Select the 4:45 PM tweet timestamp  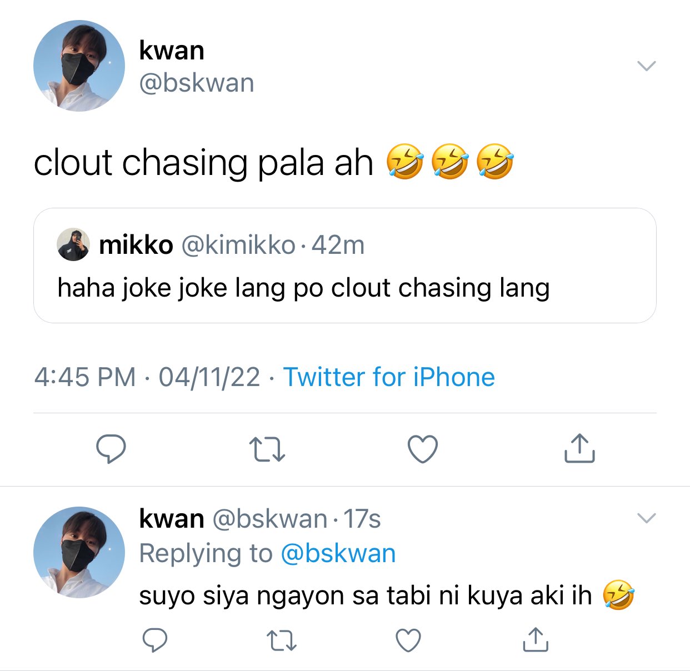point(85,377)
